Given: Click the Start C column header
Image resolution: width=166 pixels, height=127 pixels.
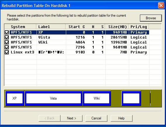Looking at the screenshot, I should [77, 27].
